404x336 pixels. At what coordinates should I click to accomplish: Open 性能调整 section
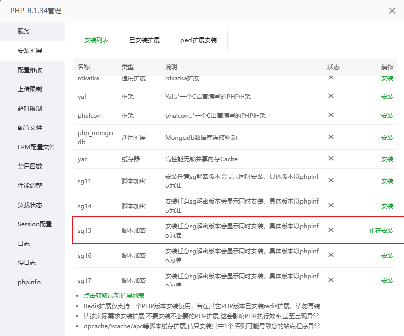(33, 186)
